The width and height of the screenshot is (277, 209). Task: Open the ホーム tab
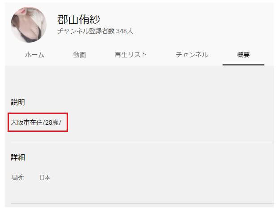tap(34, 55)
